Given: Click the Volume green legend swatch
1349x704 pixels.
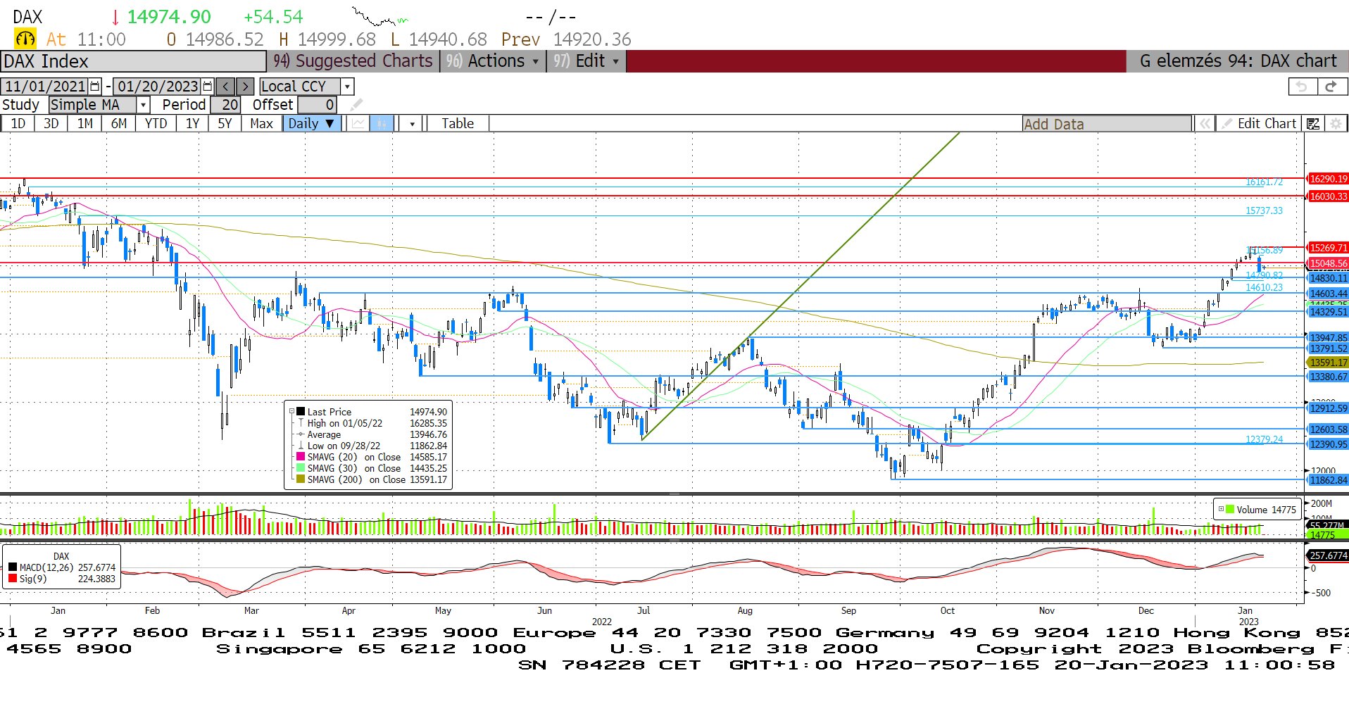Looking at the screenshot, I should pos(1230,509).
